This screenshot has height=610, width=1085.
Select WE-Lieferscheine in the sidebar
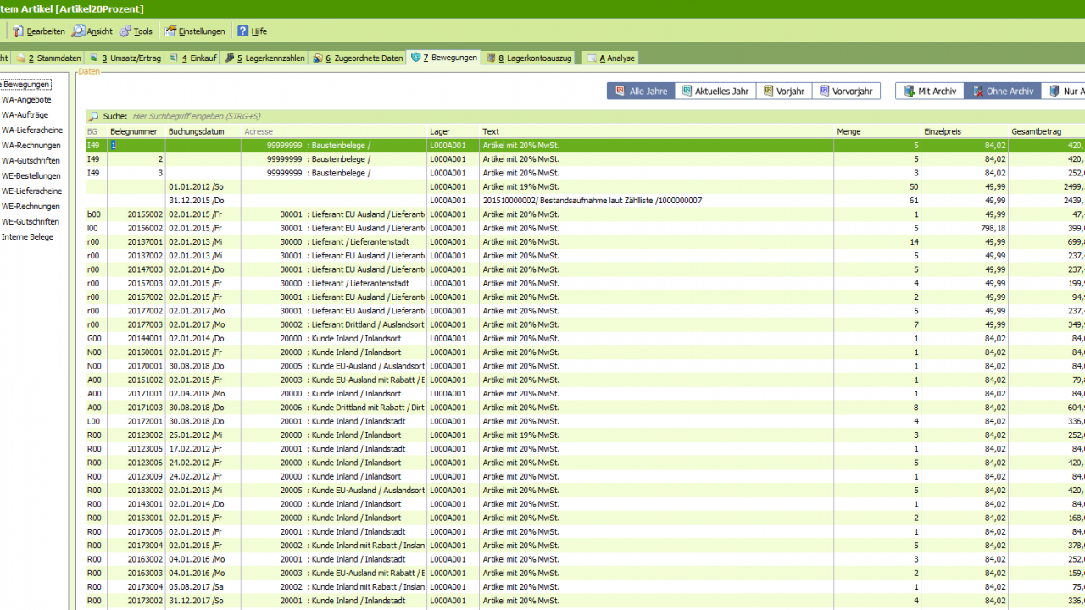[x=31, y=191]
